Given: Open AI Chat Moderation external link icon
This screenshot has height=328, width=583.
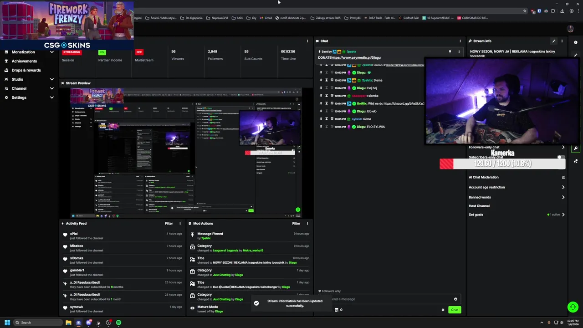Looking at the screenshot, I should coord(563,177).
